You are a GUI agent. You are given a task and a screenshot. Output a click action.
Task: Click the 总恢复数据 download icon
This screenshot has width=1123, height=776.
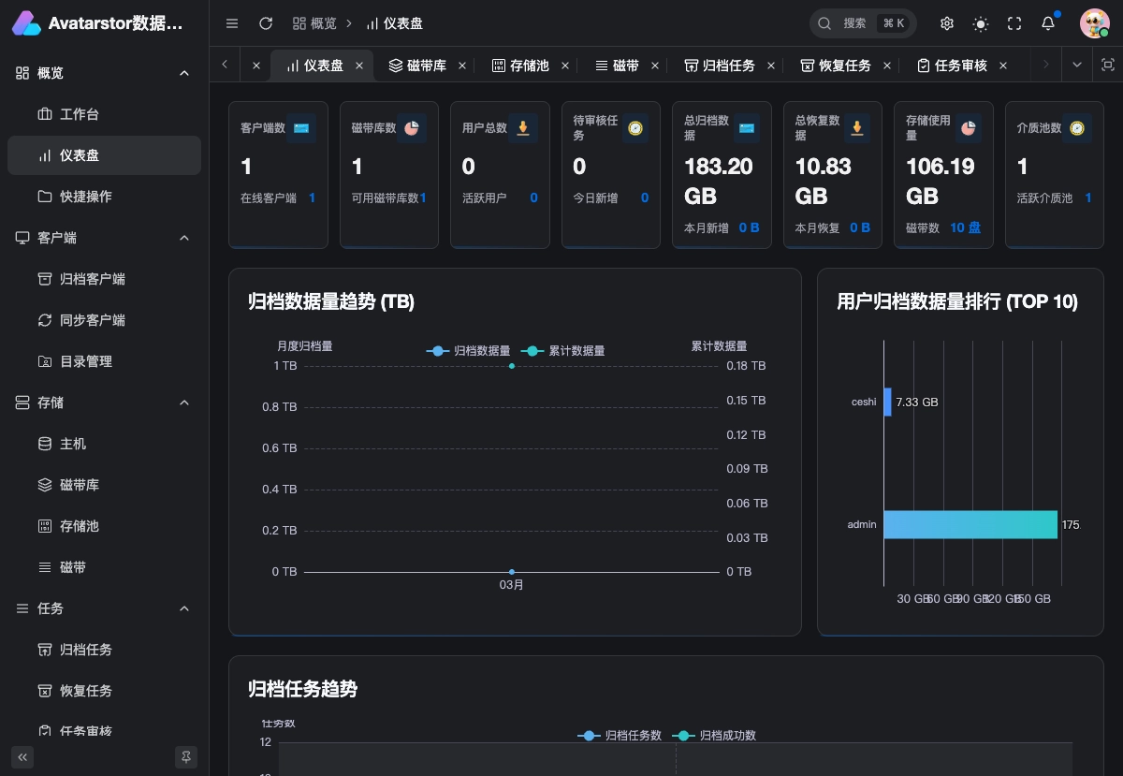[x=856, y=128]
